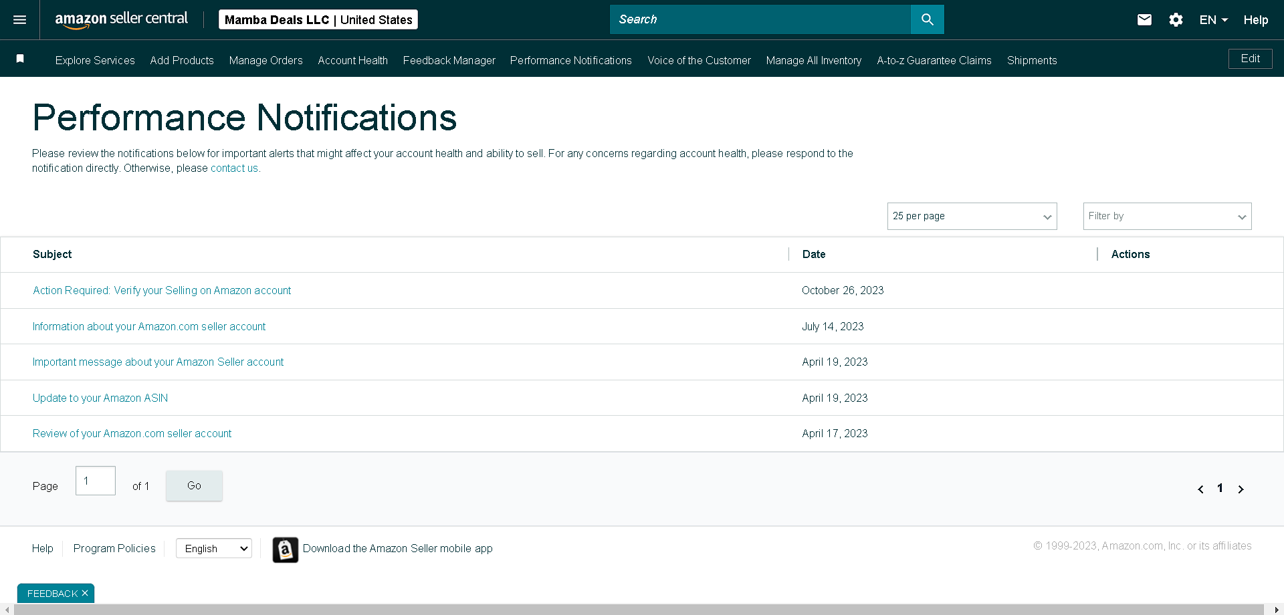Click the contact us link
This screenshot has width=1284, height=615.
click(x=234, y=168)
